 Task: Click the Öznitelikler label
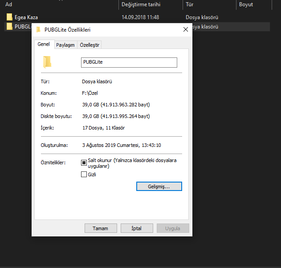[x=53, y=162]
